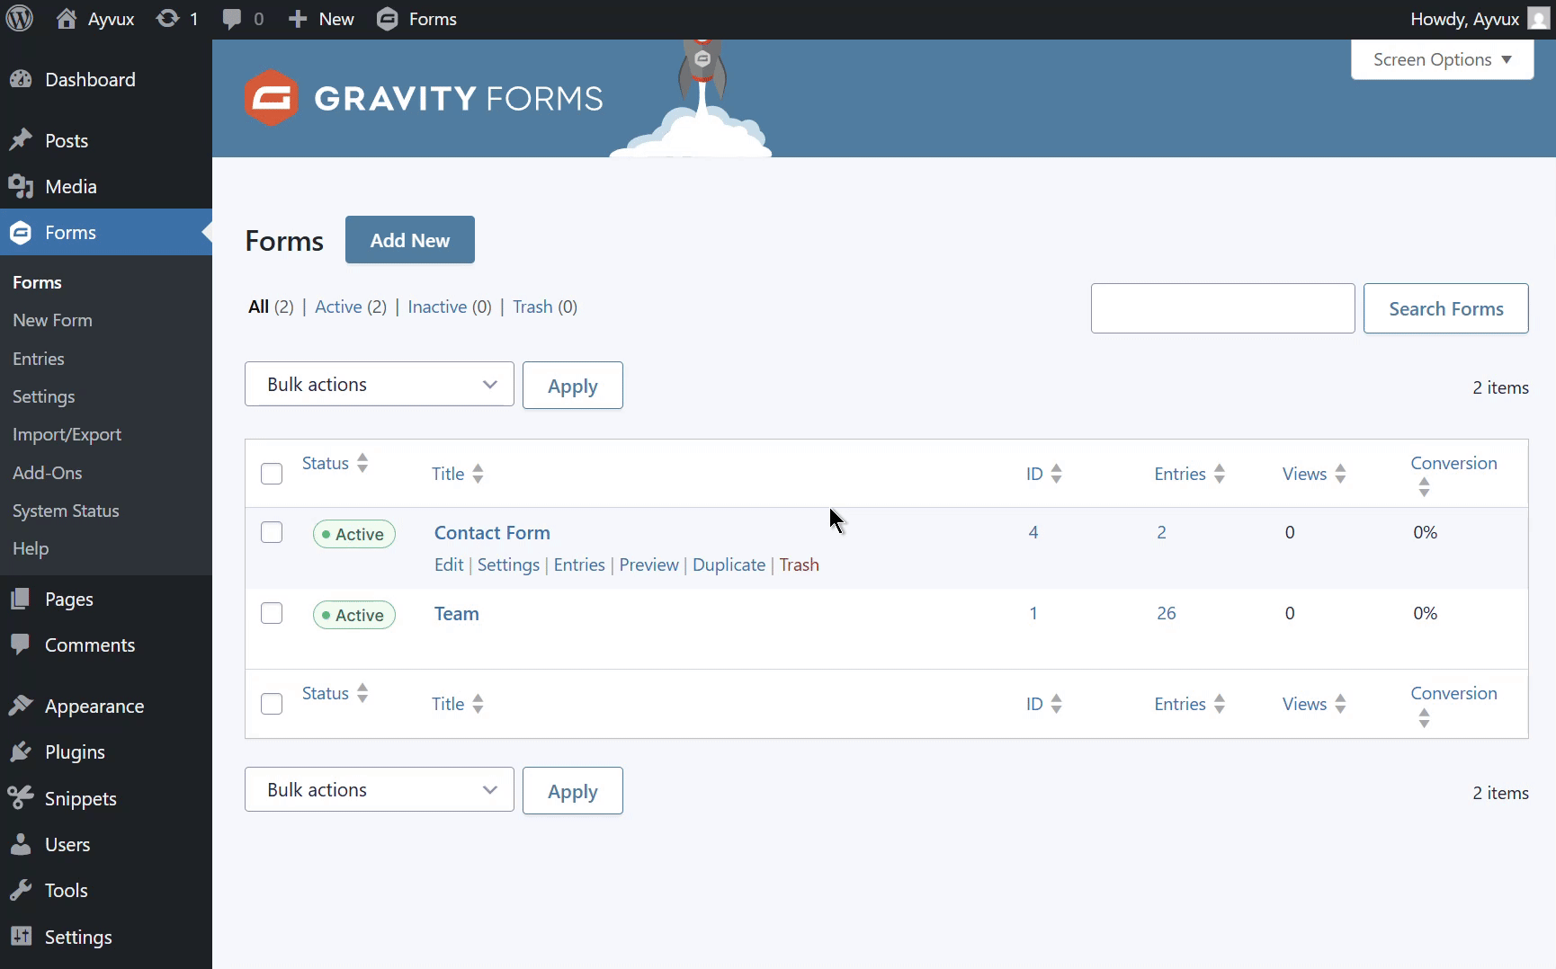This screenshot has height=969, width=1556.
Task: Open comments bubble icon in admin bar
Action: (231, 19)
